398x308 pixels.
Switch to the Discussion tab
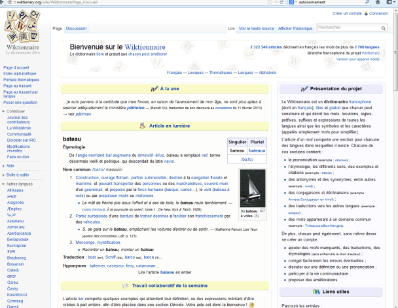tap(76, 28)
